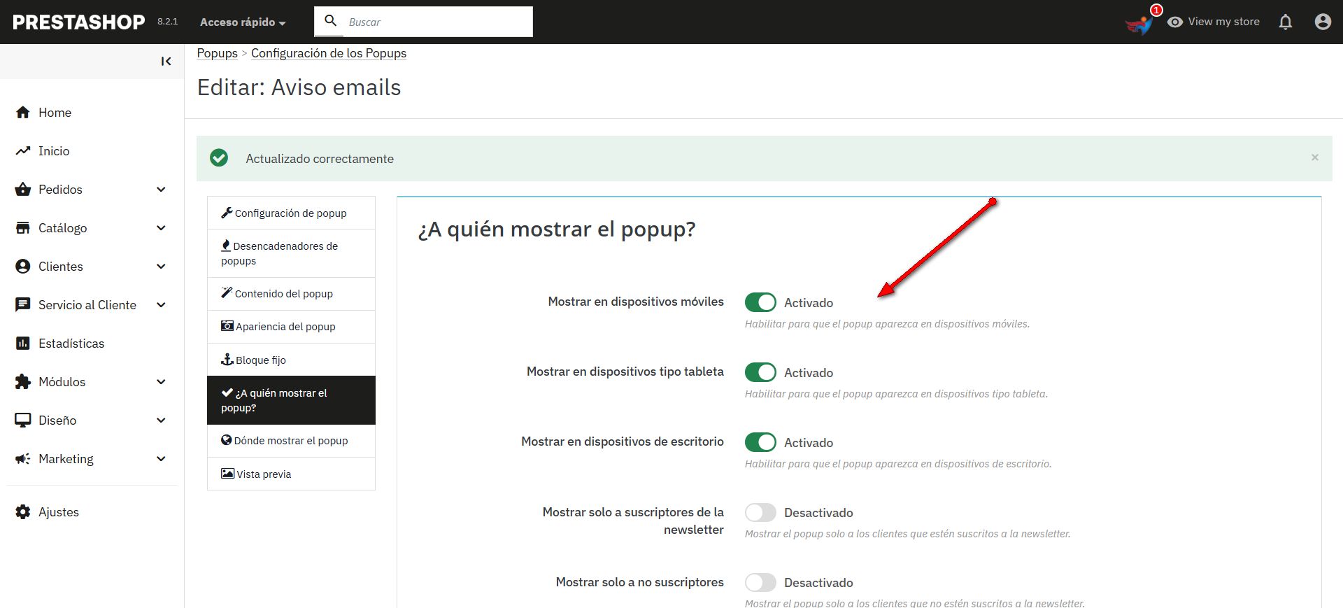
Task: Click the Diseño monitor icon
Action: (x=23, y=420)
